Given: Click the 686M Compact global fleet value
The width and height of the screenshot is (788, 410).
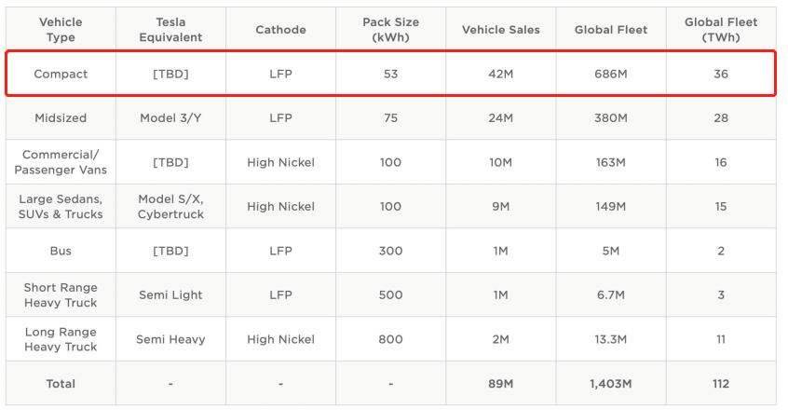Looking at the screenshot, I should [610, 75].
